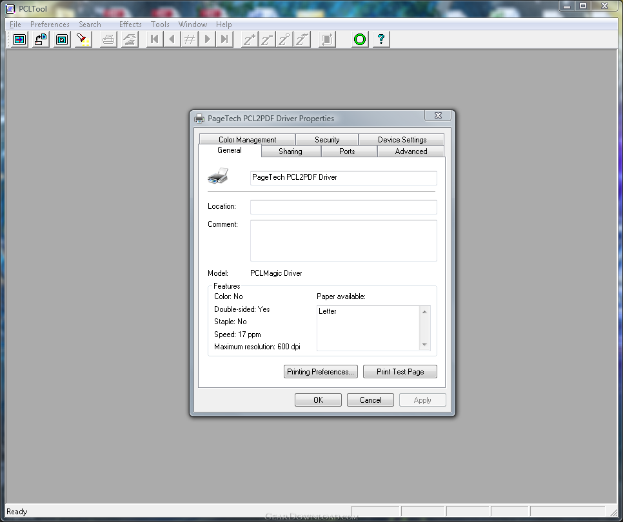The height and width of the screenshot is (522, 623).
Task: Switch to the Color Management tab
Action: [247, 140]
